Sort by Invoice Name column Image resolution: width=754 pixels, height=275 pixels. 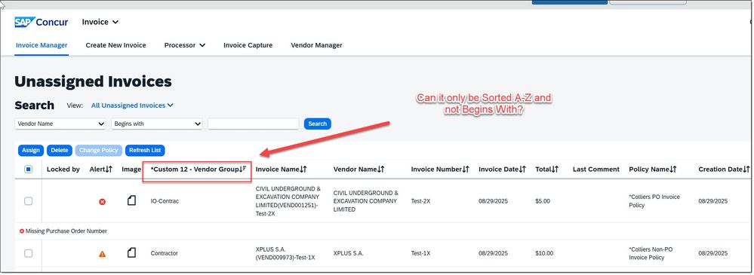(282, 169)
